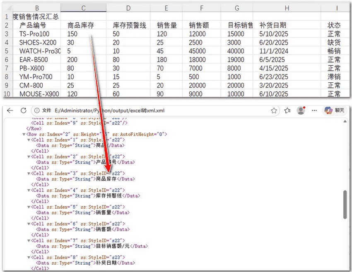
Task: Open the browser profile avatar
Action: [x=301, y=110]
